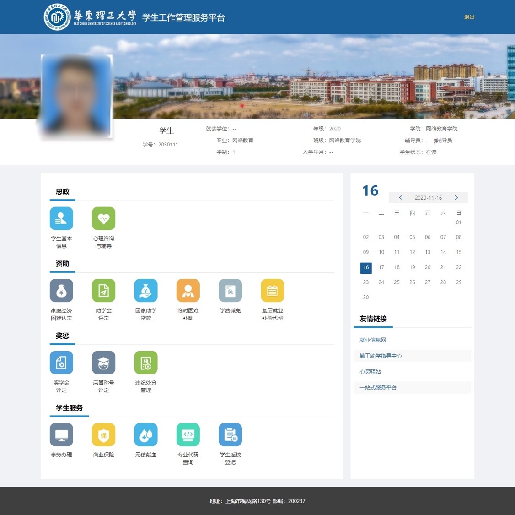Select 荣誉称号评定 graduation cap icon
The height and width of the screenshot is (515, 515).
tap(103, 363)
